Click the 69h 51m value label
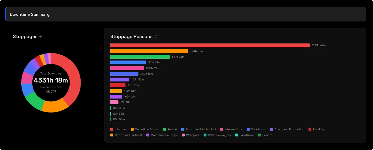This screenshot has height=150, width=373. pos(126,102)
